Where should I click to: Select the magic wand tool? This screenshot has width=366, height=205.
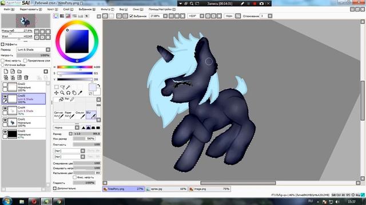(68, 87)
